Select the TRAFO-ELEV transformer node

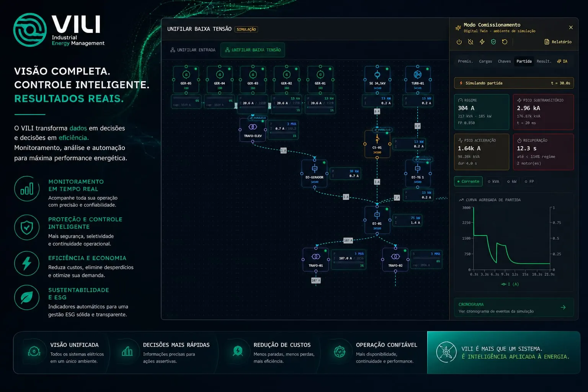click(253, 130)
